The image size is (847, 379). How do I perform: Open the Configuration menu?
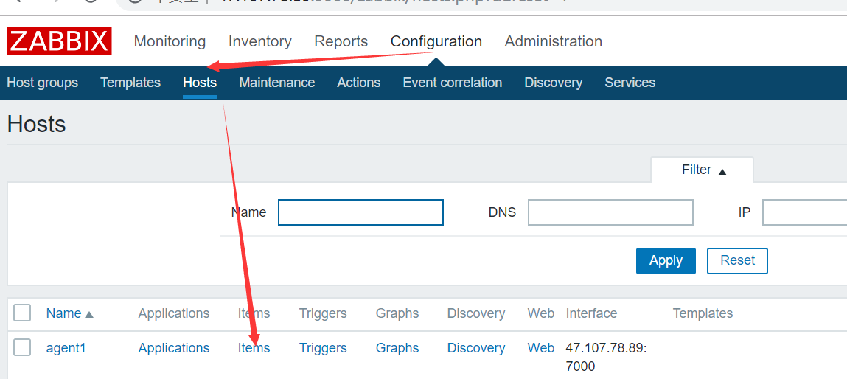[436, 41]
